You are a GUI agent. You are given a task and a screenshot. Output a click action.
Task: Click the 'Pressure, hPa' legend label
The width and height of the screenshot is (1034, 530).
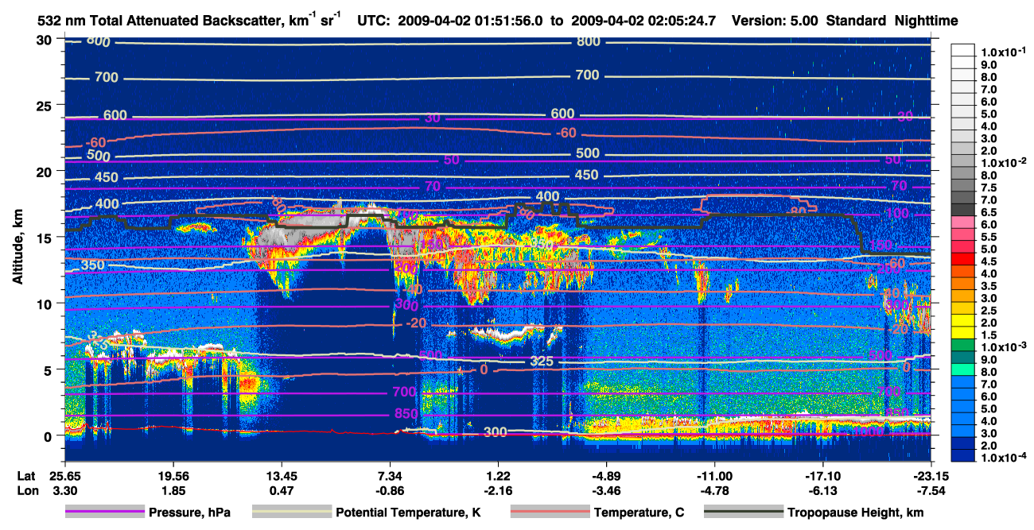pos(191,513)
